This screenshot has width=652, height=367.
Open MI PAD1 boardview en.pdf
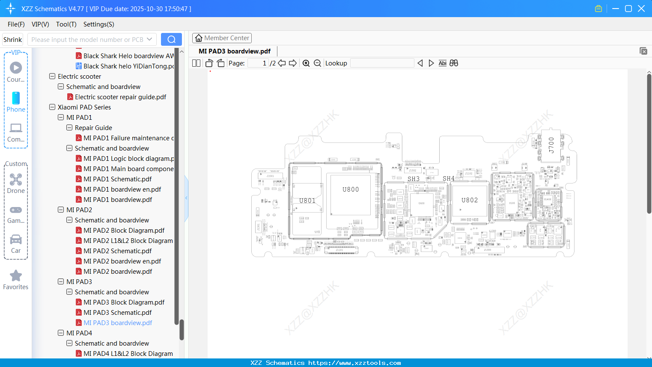(122, 189)
